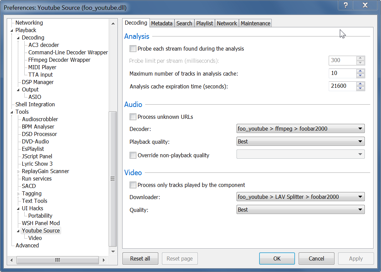
Task: Open the audio Decoder dropdown
Action: pyautogui.click(x=300, y=129)
